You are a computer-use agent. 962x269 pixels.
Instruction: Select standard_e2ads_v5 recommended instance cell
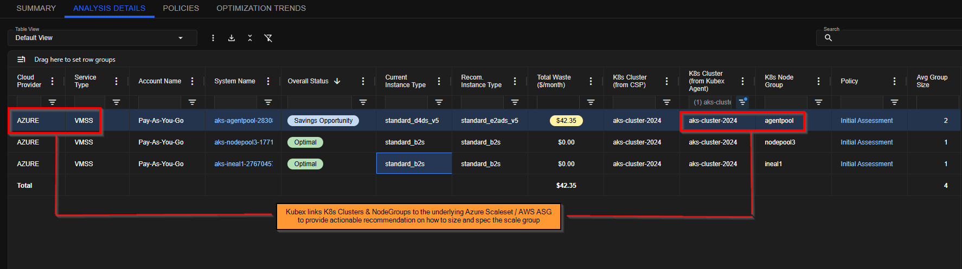(490, 121)
